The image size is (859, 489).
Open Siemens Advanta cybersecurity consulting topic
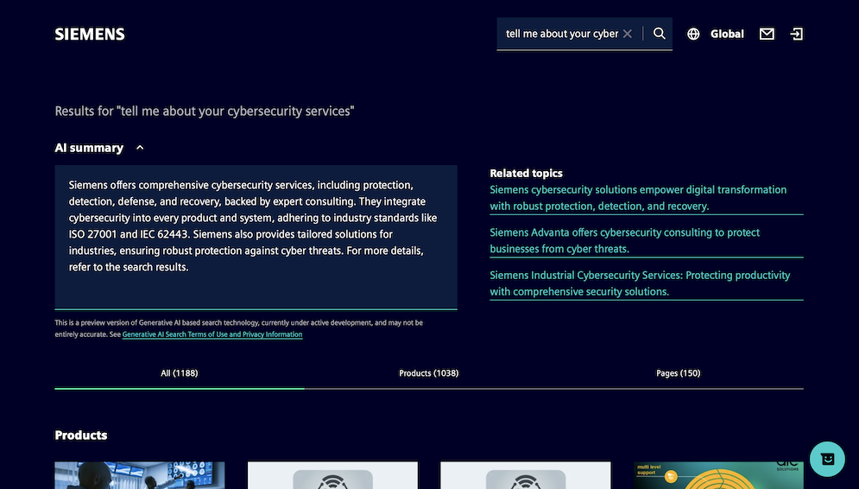(x=624, y=241)
